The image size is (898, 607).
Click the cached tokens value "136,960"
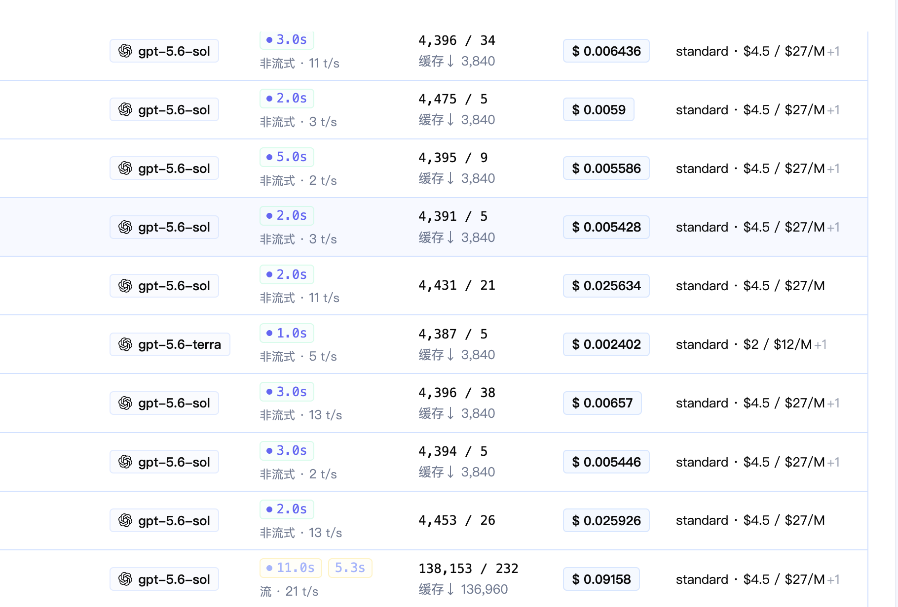click(x=484, y=589)
